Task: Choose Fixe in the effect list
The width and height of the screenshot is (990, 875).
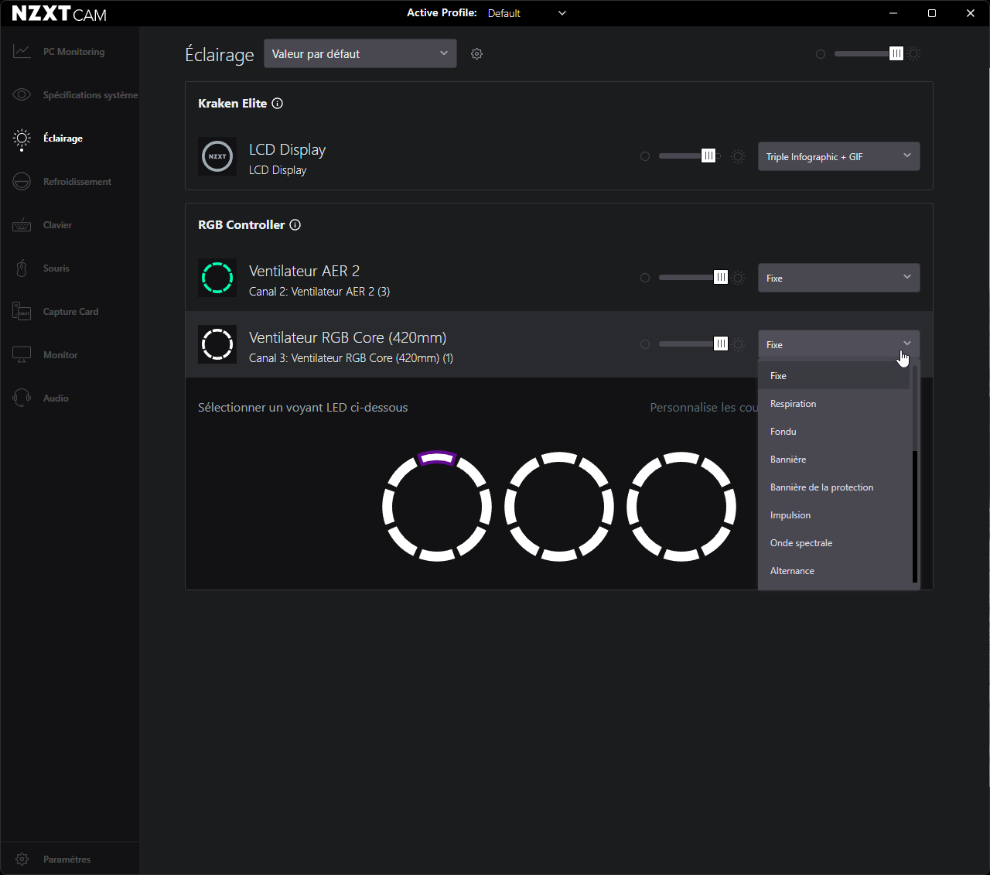Action: pos(835,376)
